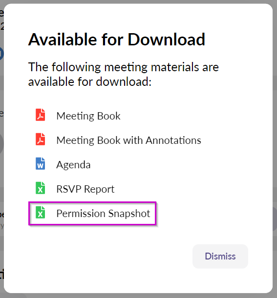Click the Word document icon beside Agenda
277x298 pixels.
[41, 163]
